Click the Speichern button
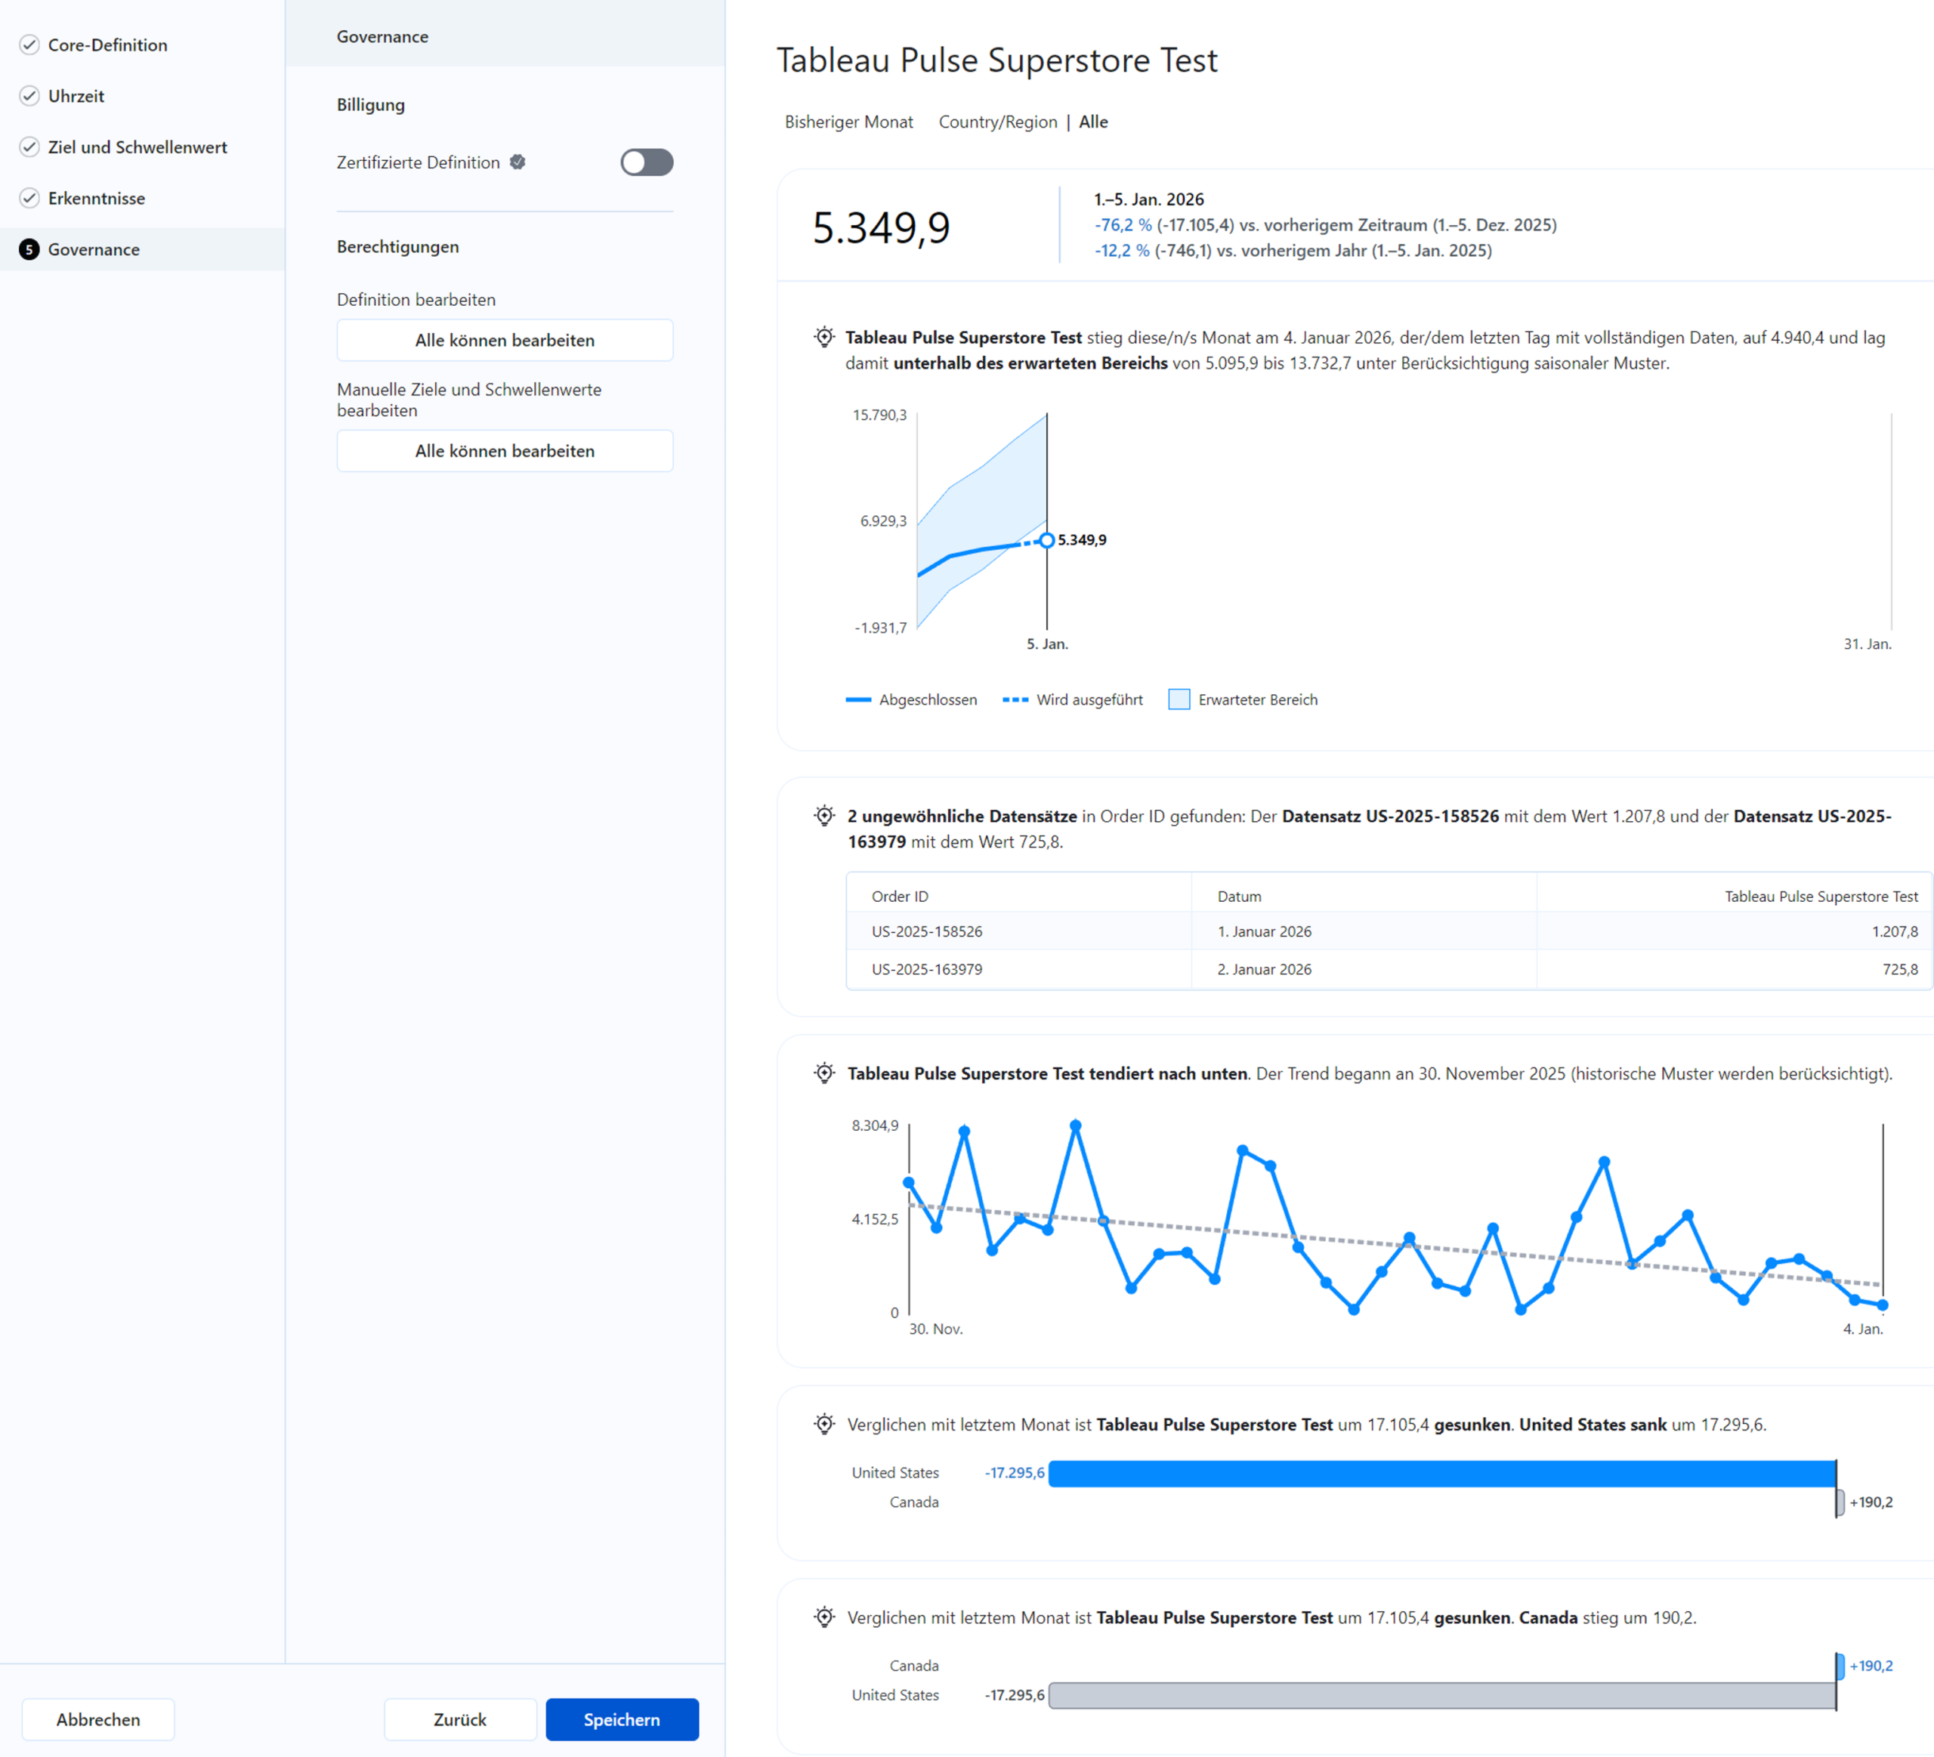The image size is (1934, 1757). pyautogui.click(x=622, y=1719)
